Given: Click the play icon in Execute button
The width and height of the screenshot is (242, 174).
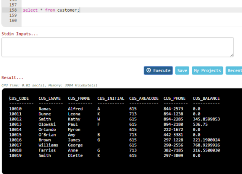Looking at the screenshot, I should pos(149,70).
